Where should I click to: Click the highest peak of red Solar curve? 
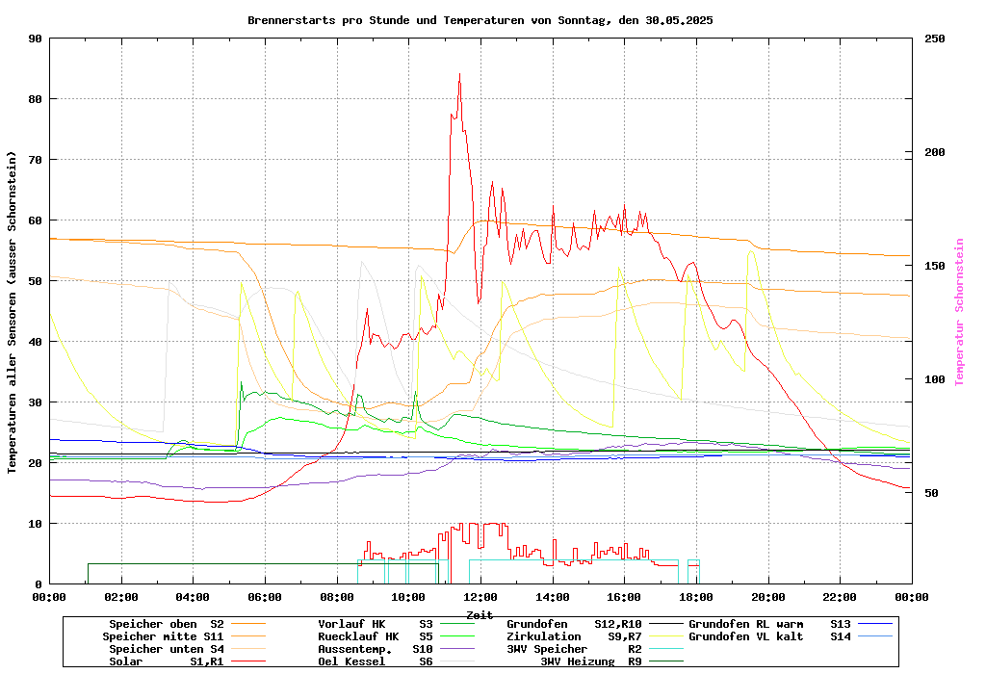459,75
